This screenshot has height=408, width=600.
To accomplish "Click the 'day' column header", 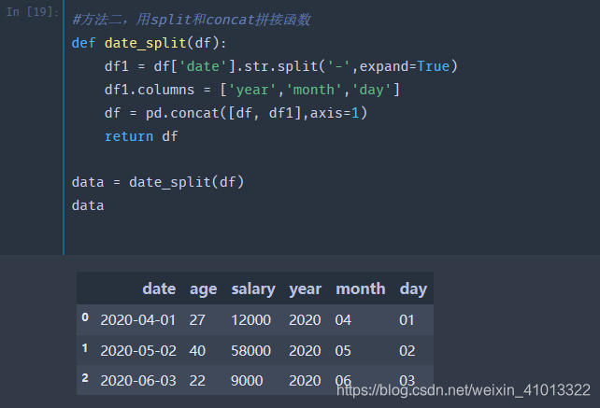I will 413,289.
